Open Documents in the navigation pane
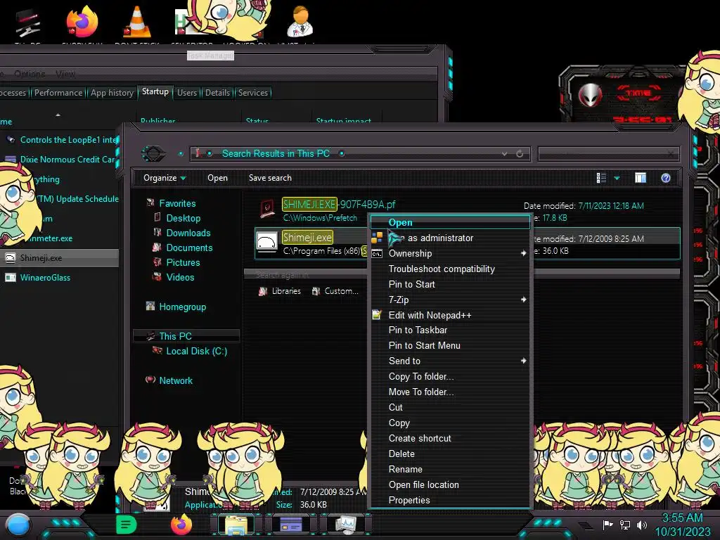720x540 pixels. [x=189, y=247]
